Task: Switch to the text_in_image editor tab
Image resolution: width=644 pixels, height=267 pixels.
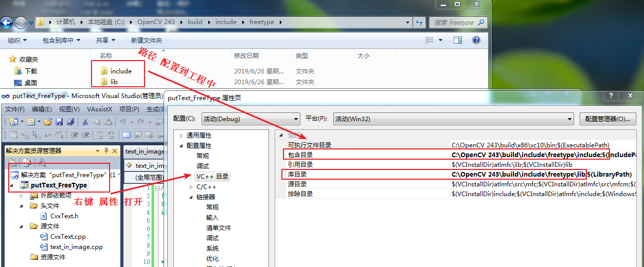Action: pos(144,151)
